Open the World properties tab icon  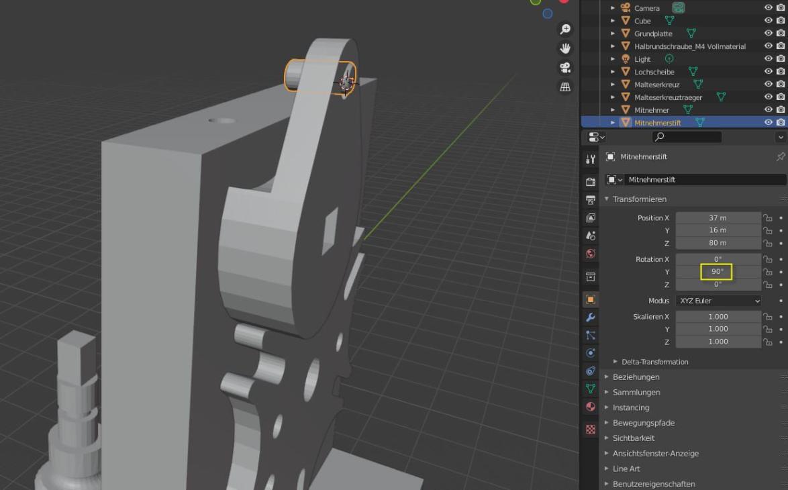point(591,253)
